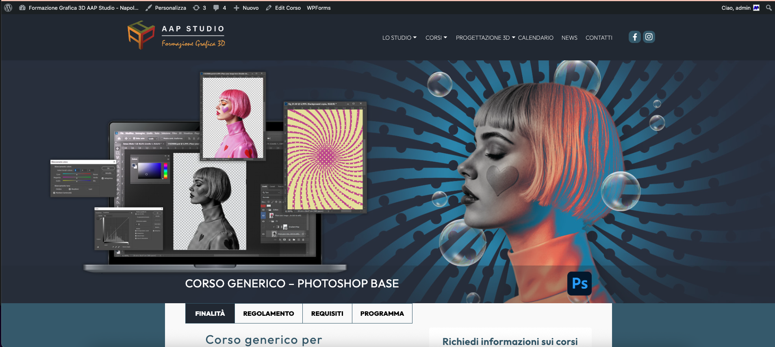Visit the Facebook page icon
This screenshot has width=775, height=347.
(635, 37)
